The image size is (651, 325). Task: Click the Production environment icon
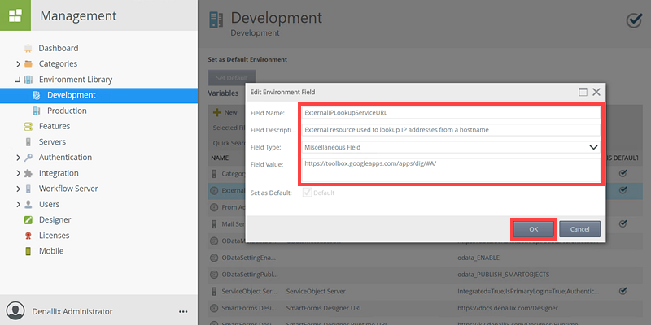[x=37, y=110]
